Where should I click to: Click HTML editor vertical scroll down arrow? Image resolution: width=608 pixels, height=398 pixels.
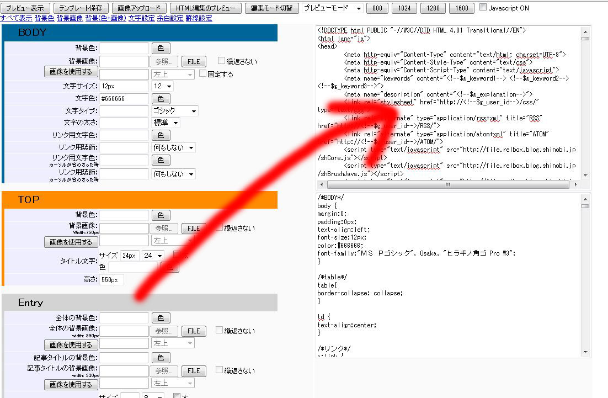click(585, 176)
